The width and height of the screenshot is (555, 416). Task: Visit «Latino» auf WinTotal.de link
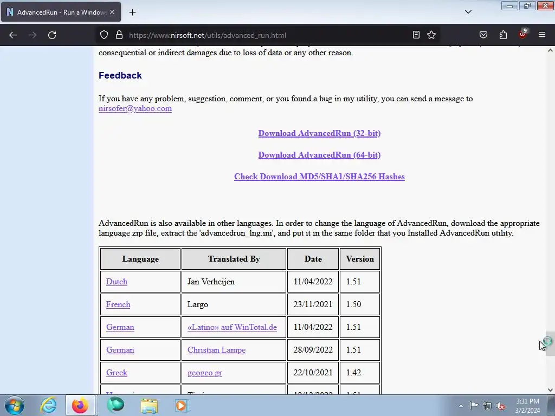[232, 327]
